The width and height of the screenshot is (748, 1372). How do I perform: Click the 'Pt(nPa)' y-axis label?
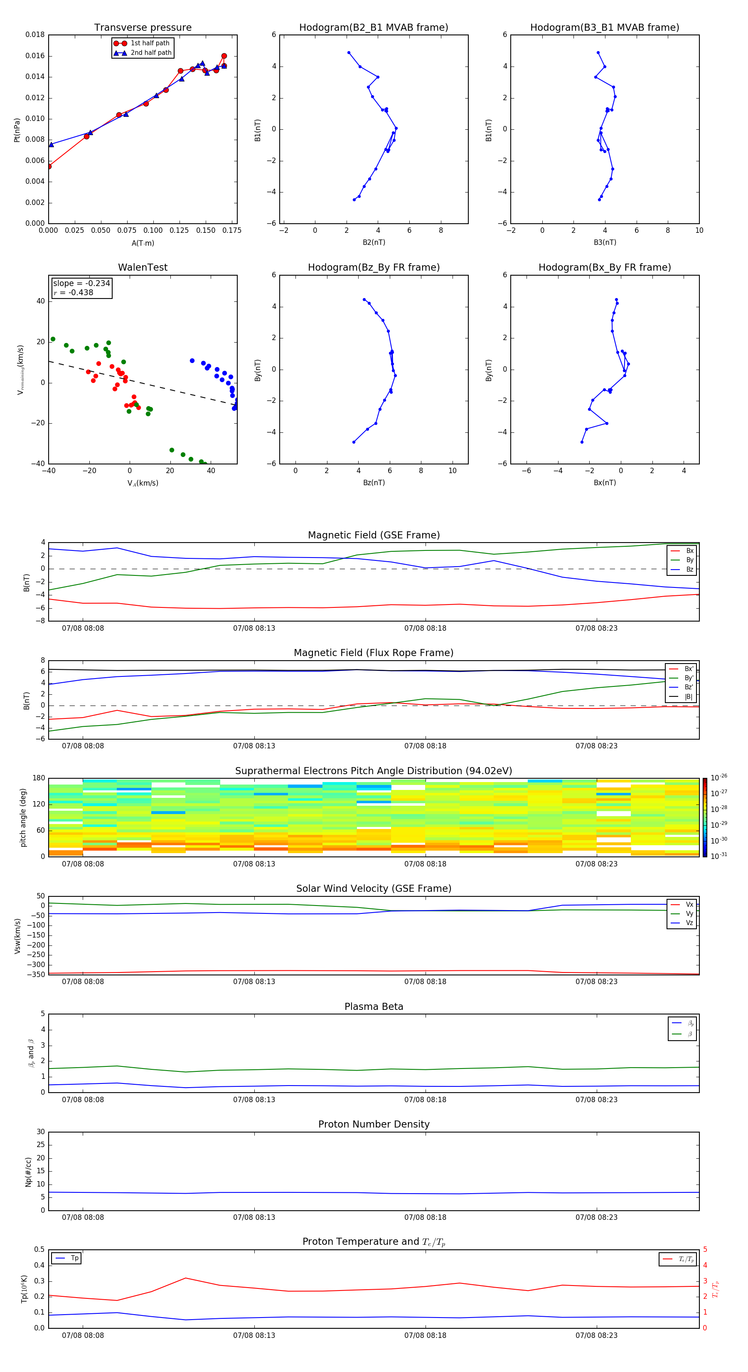pyautogui.click(x=17, y=130)
